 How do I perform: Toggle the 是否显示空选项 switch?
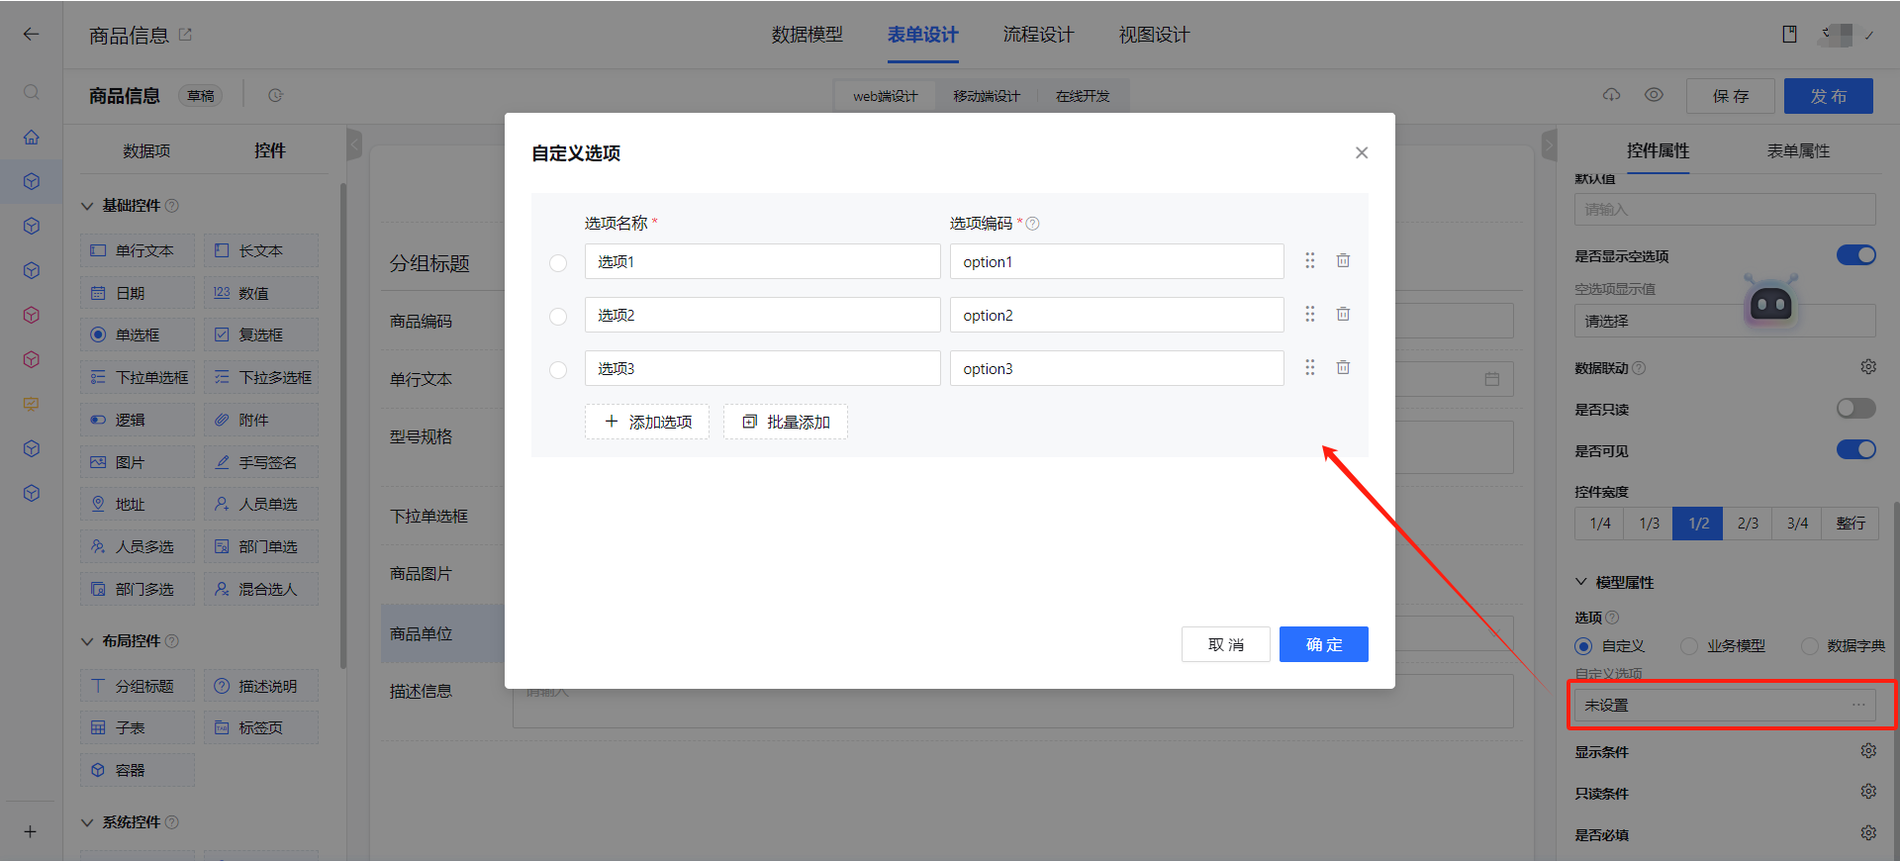click(1856, 255)
